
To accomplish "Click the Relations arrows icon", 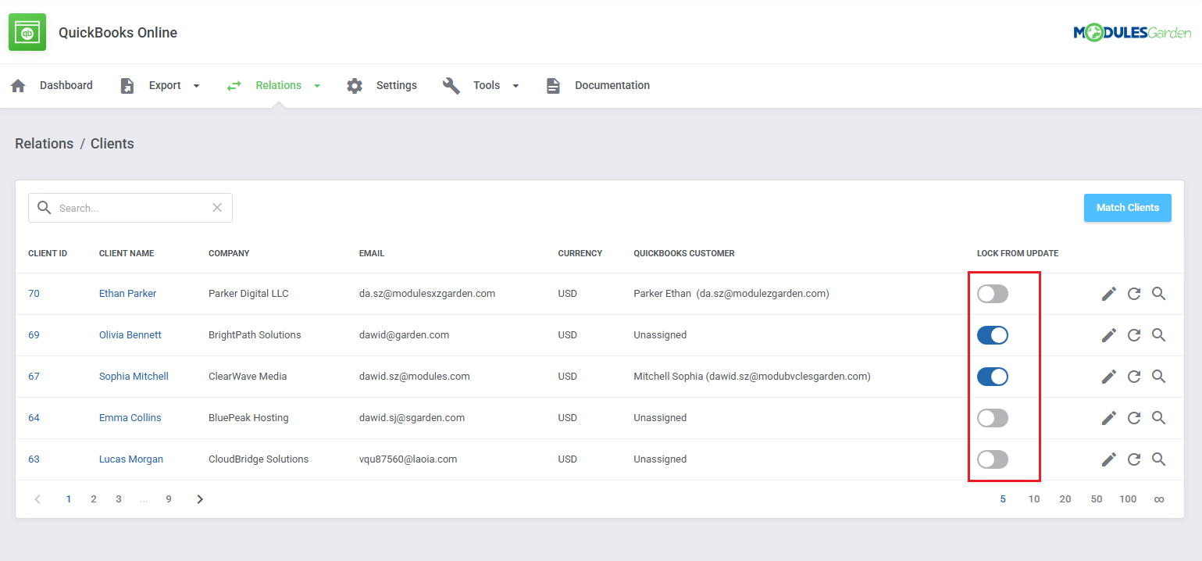I will pos(234,86).
